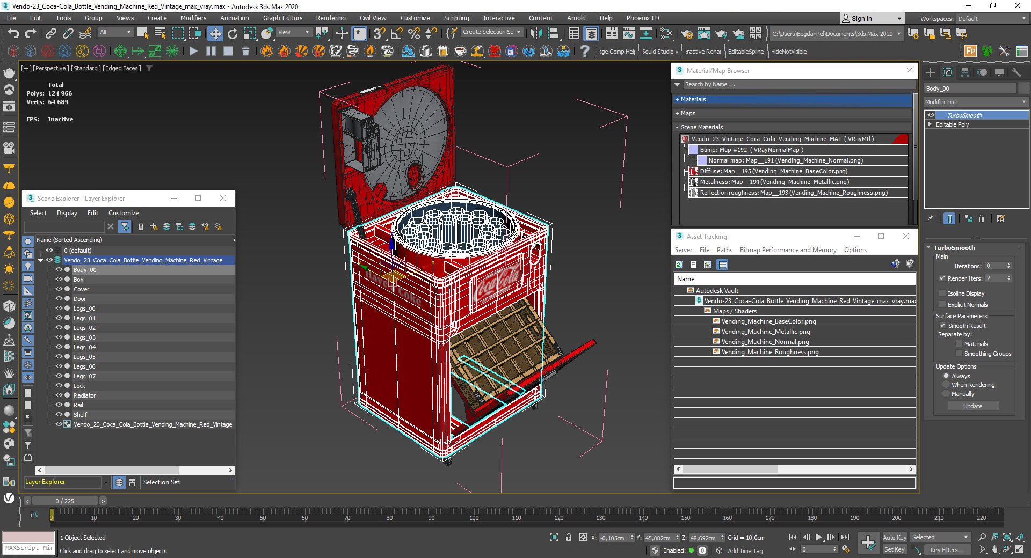Select the Select and Move tool
The width and height of the screenshot is (1031, 558).
tap(215, 34)
